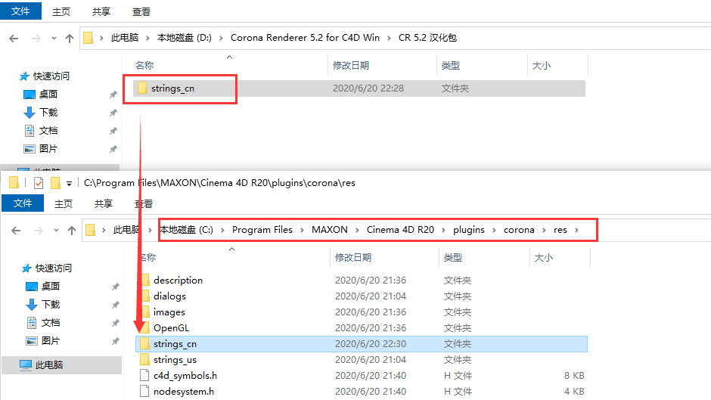711x400 pixels.
Task: Open the description folder in the res directory
Action: tap(178, 281)
